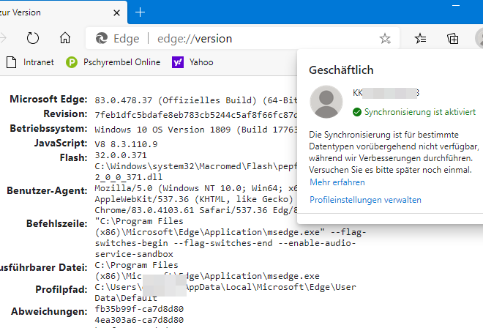Click the 'Geschäftlich' panel heading
483x328 pixels.
(341, 70)
